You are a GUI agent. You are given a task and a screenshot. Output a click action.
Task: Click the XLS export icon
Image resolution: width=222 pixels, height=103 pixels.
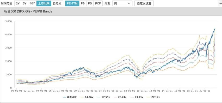pos(220,3)
